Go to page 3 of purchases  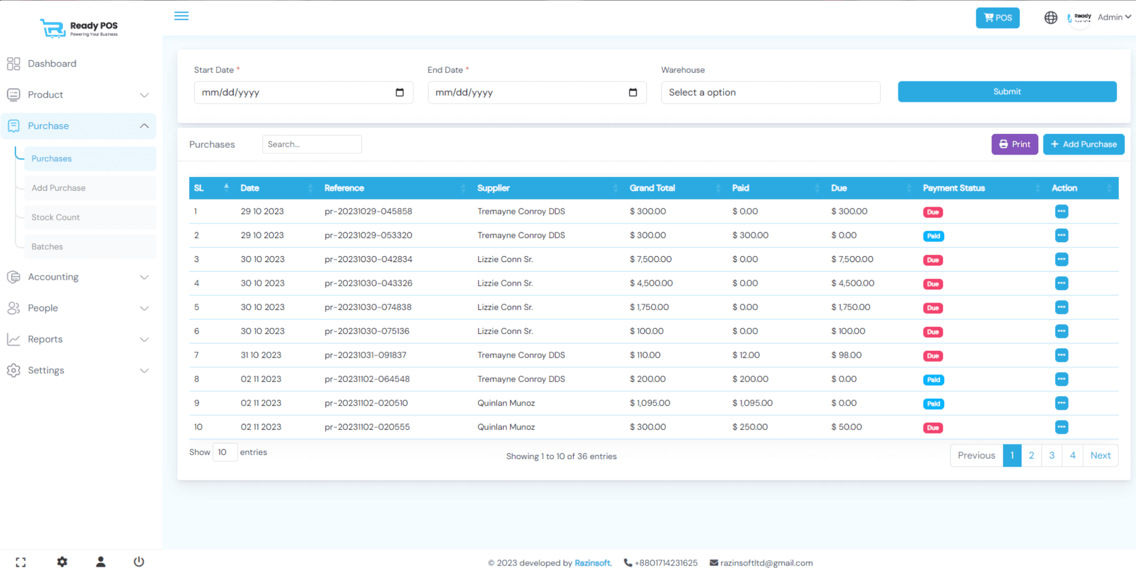pos(1052,455)
